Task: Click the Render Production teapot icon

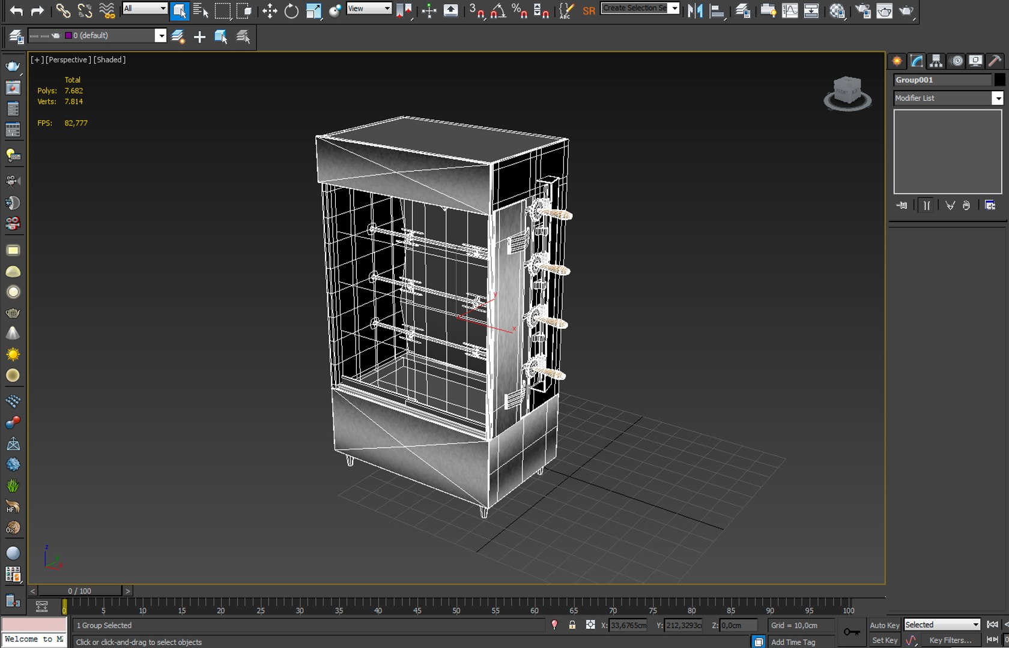Action: [906, 10]
